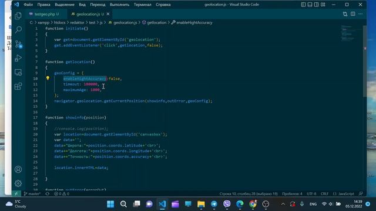Click the timeout value 100000
The image size is (376, 211).
90,84
